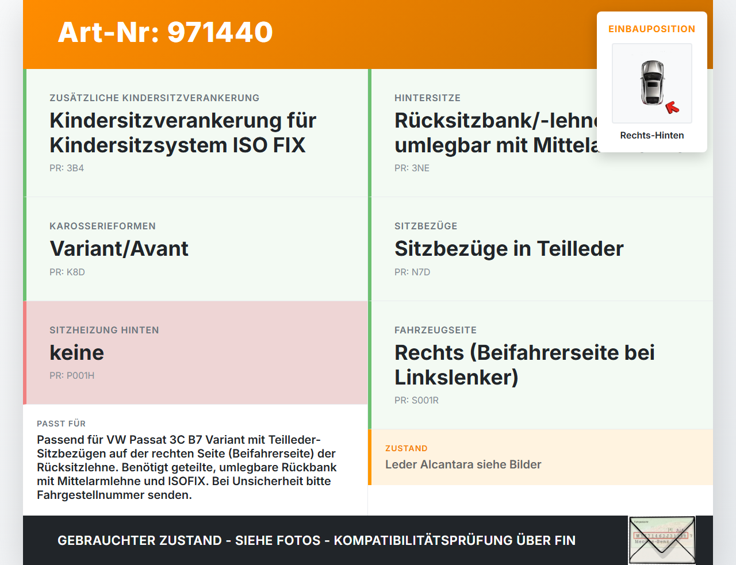Image resolution: width=736 pixels, height=565 pixels.
Task: Click the Art-Nr: 971440 heading
Action: click(x=165, y=33)
